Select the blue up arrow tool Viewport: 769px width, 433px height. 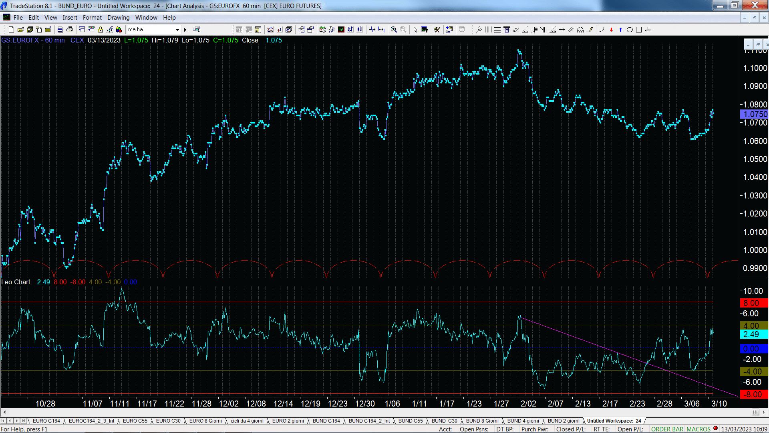(620, 30)
